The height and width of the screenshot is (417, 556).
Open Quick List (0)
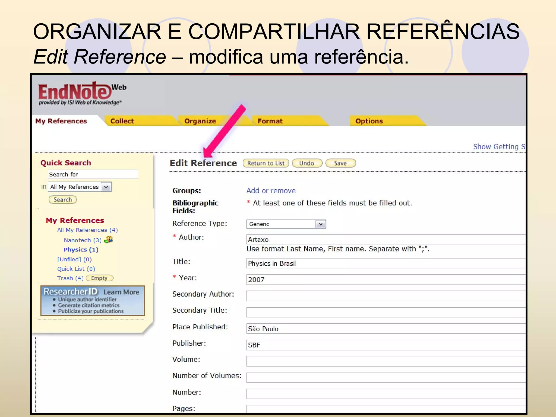(x=76, y=269)
